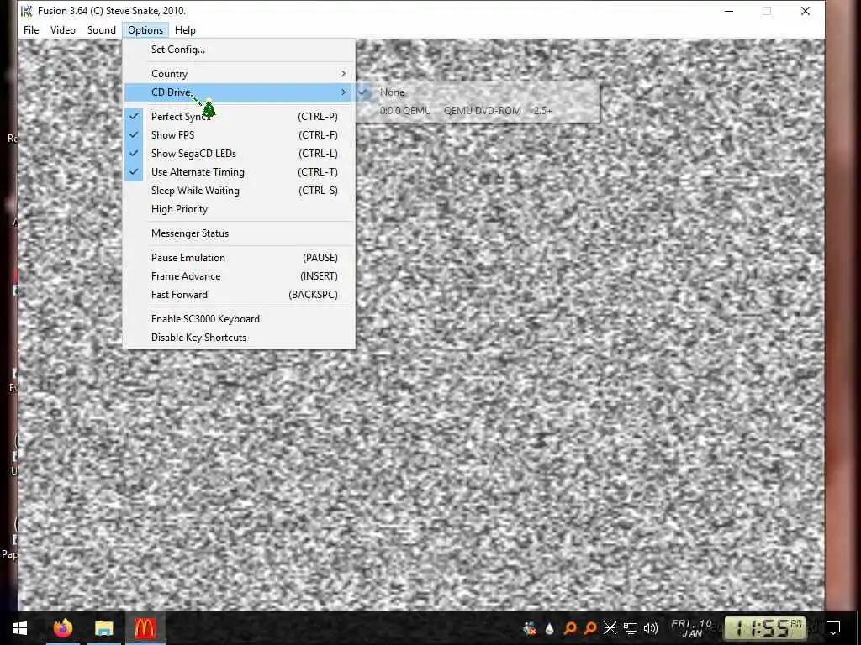The height and width of the screenshot is (645, 861).
Task: Click the white star tray icon
Action: click(x=610, y=628)
